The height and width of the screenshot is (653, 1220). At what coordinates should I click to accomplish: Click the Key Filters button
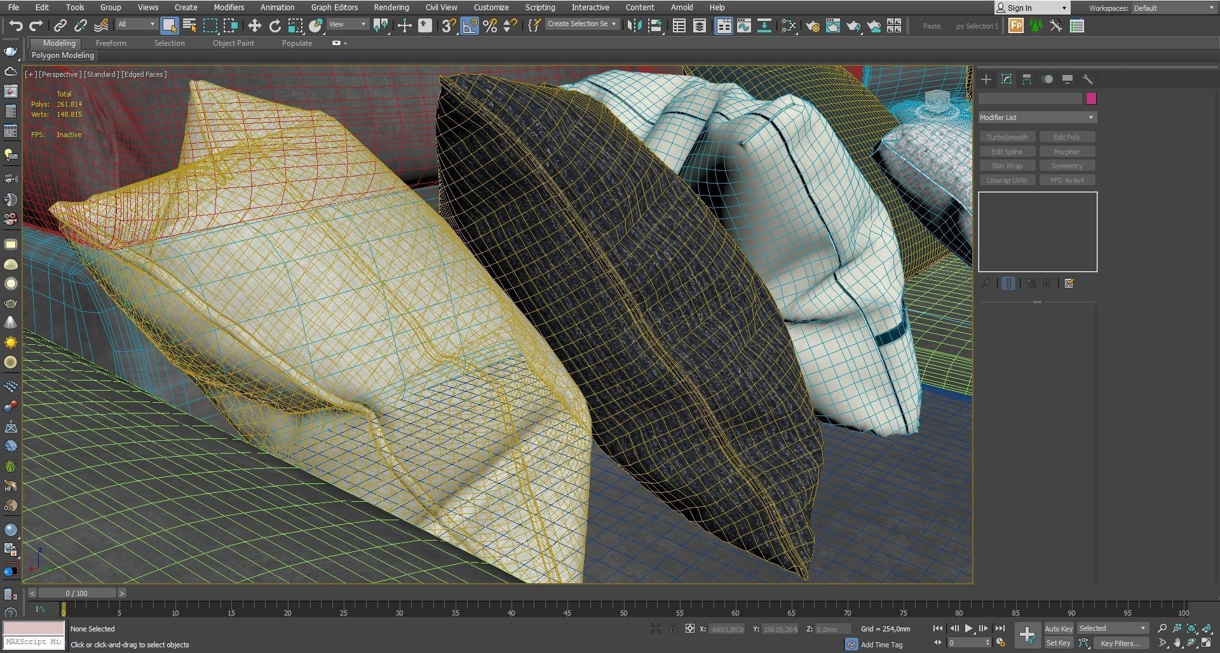tap(1120, 643)
